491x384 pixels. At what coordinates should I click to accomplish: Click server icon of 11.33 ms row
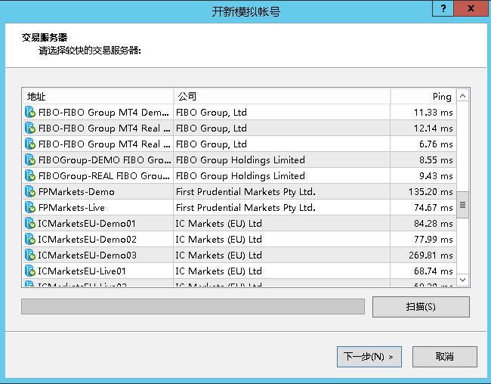pyautogui.click(x=30, y=112)
